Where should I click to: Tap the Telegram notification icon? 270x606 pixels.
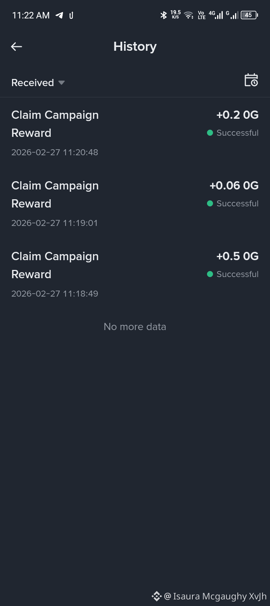point(59,15)
